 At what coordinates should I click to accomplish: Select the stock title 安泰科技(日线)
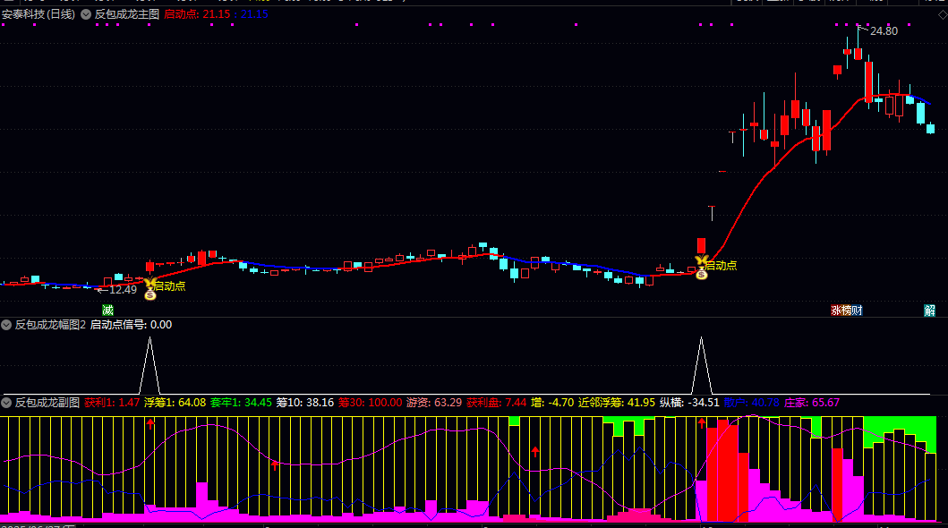click(38, 14)
